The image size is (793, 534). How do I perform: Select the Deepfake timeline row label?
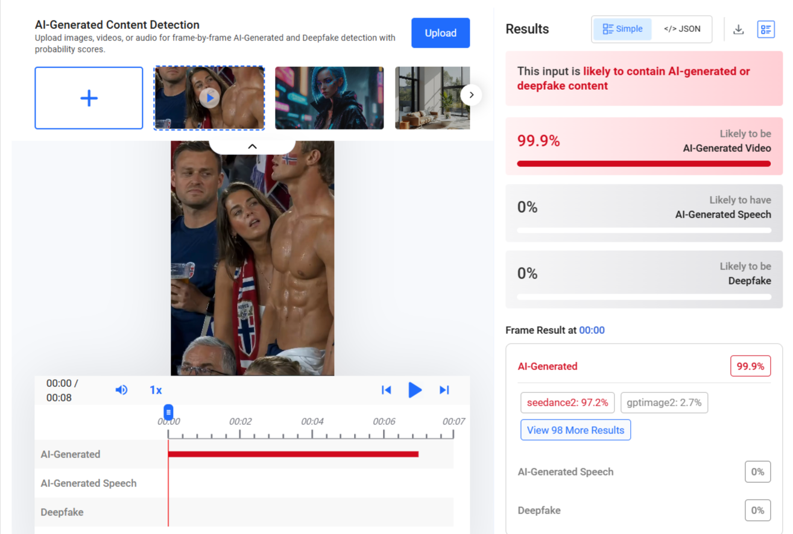(x=62, y=512)
